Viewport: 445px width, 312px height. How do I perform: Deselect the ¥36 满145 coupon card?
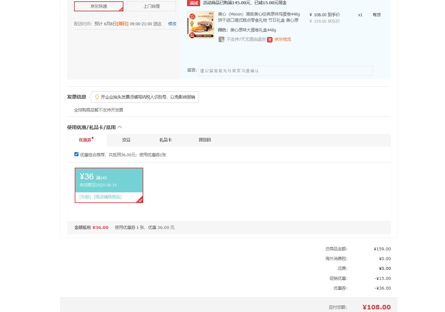(x=109, y=185)
